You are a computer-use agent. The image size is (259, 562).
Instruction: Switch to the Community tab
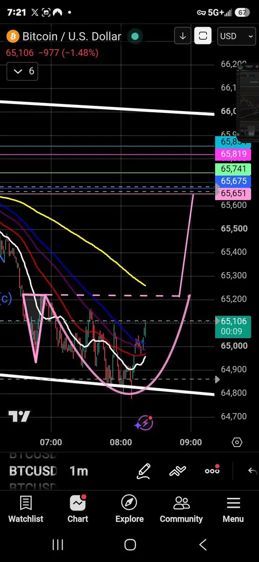(x=181, y=509)
